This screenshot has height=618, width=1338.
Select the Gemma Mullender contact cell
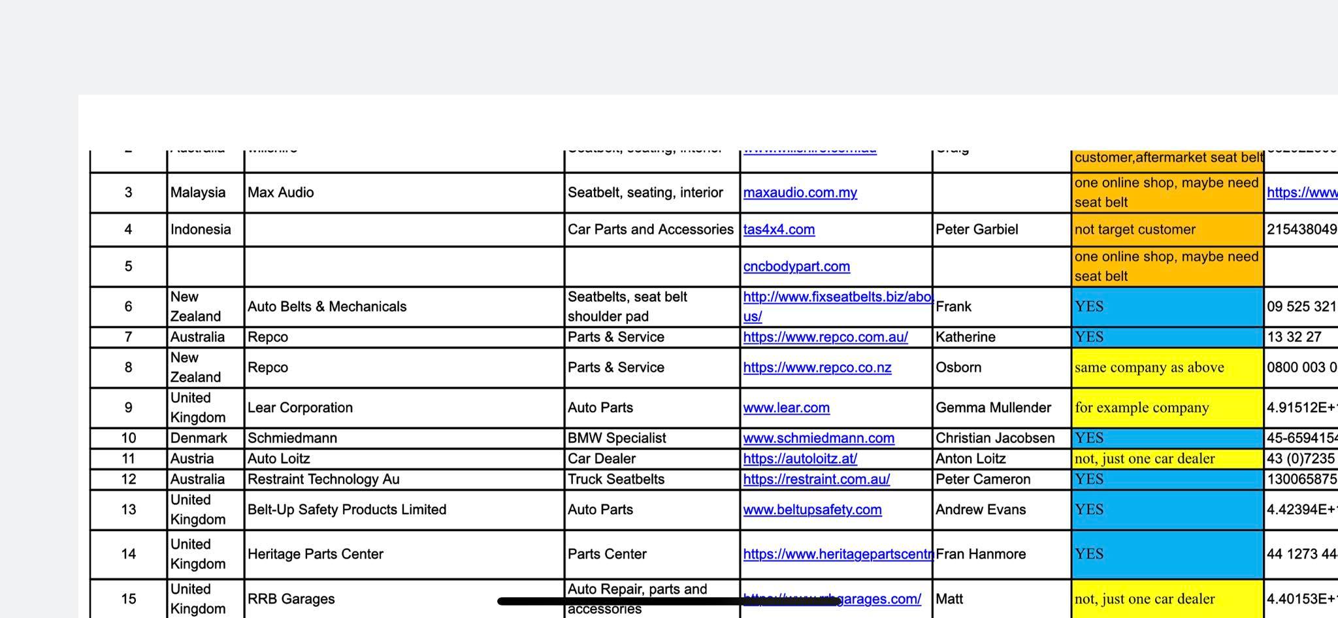[1002, 408]
